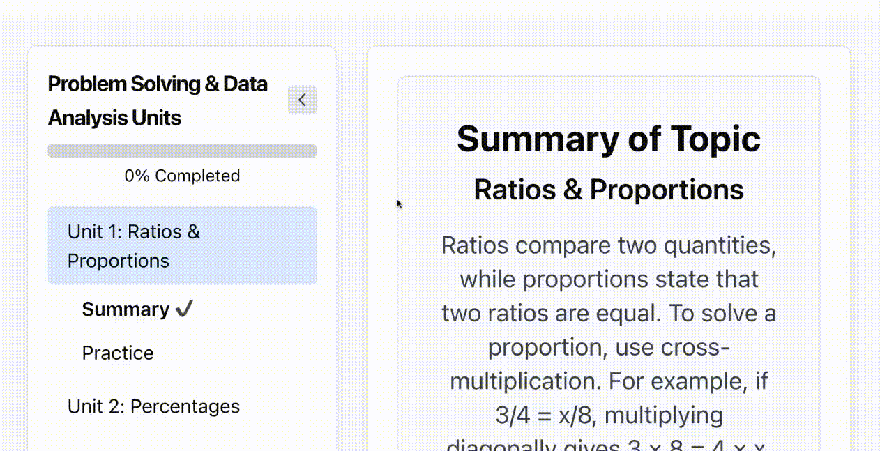
Task: Click the word 'multiplying' in the paragraph
Action: coord(663,415)
